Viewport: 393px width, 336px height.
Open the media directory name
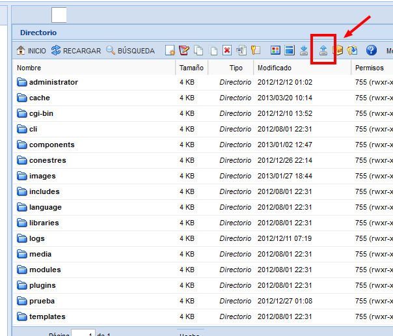pyautogui.click(x=40, y=254)
